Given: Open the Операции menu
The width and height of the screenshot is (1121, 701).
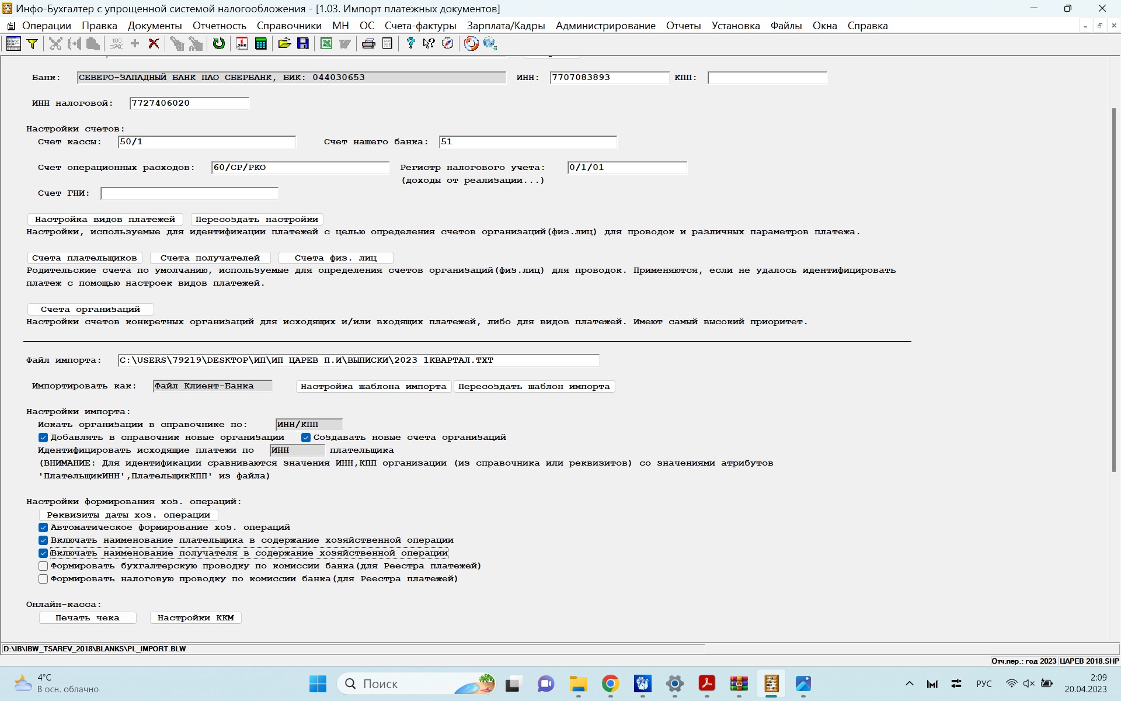Looking at the screenshot, I should click(47, 26).
